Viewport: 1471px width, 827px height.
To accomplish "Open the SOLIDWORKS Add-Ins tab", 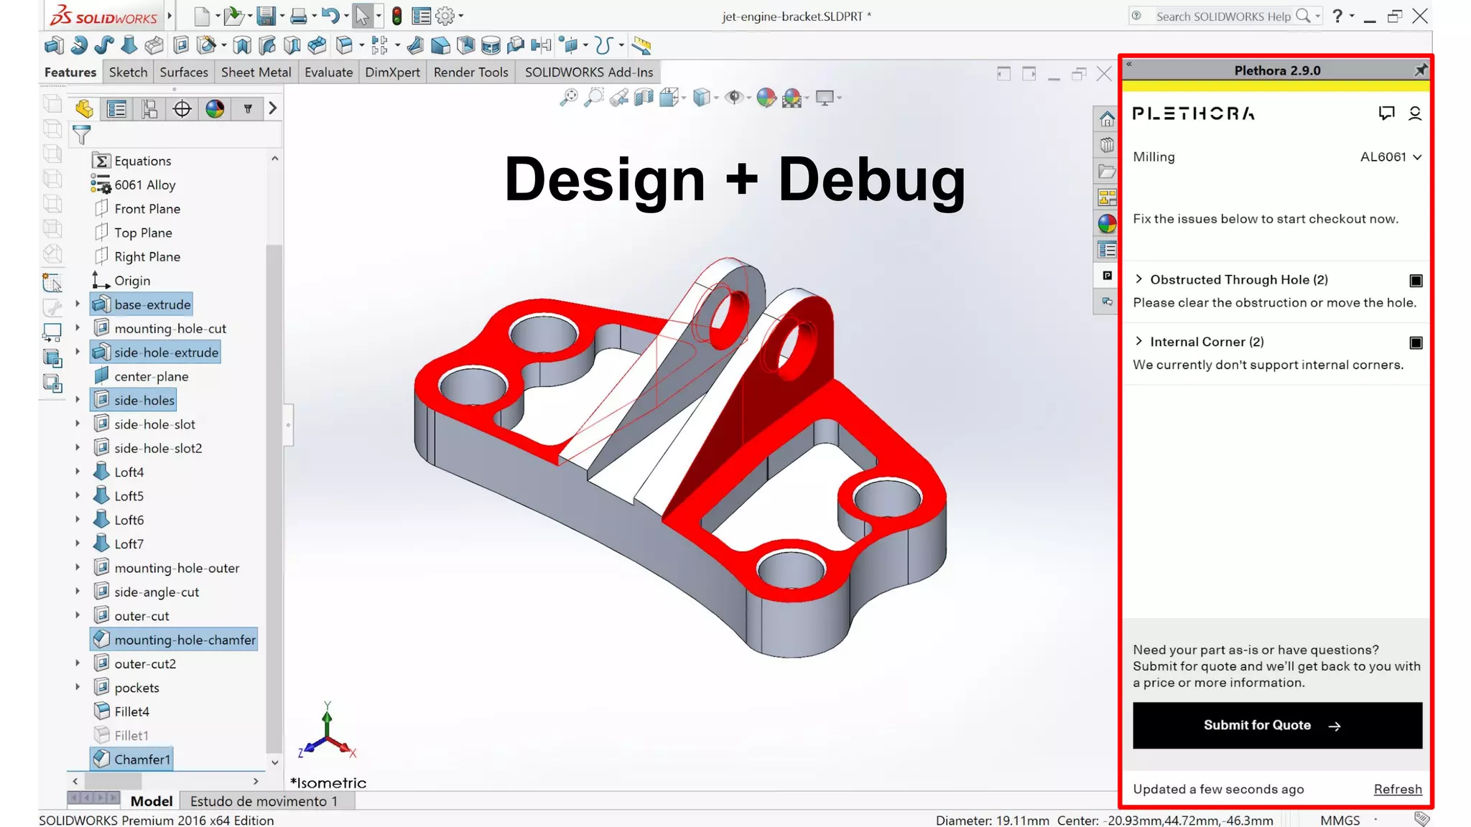I will pyautogui.click(x=589, y=72).
